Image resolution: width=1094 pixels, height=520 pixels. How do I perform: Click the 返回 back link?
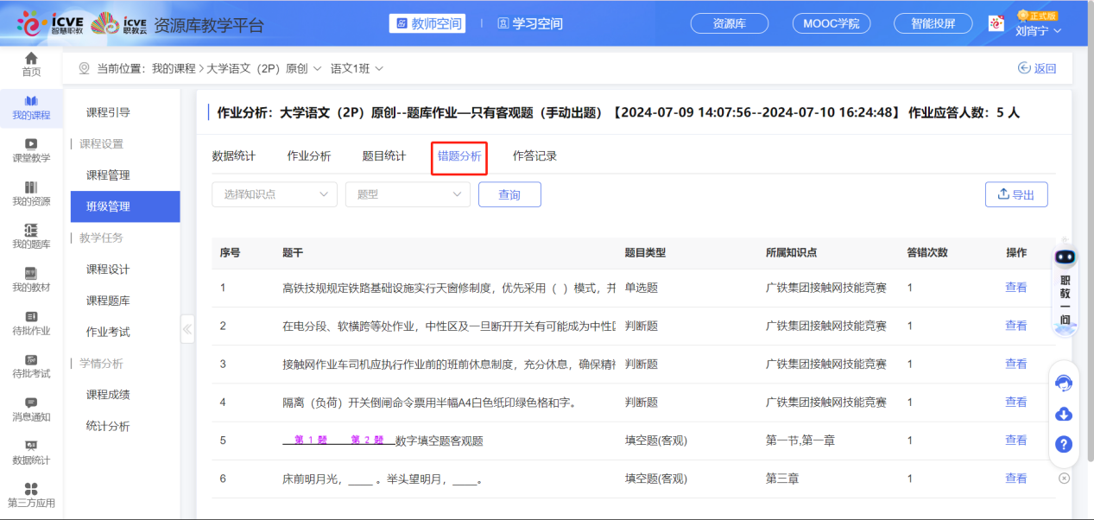coord(1037,68)
